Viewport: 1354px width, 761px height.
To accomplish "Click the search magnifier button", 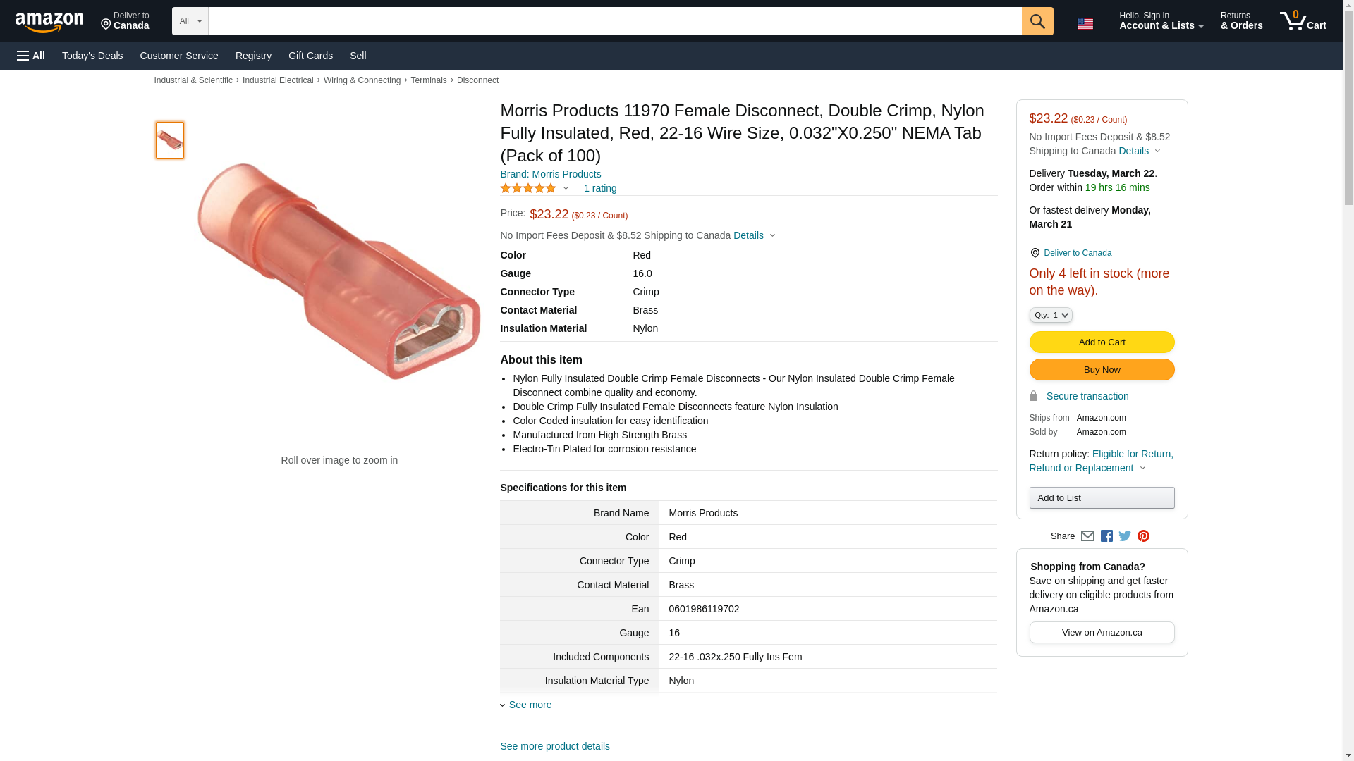I will tap(1037, 21).
